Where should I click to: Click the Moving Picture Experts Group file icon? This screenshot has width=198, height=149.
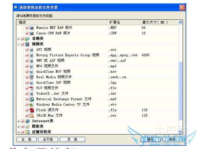click(x=31, y=55)
